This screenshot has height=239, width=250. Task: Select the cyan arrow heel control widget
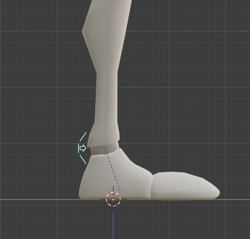tap(82, 148)
